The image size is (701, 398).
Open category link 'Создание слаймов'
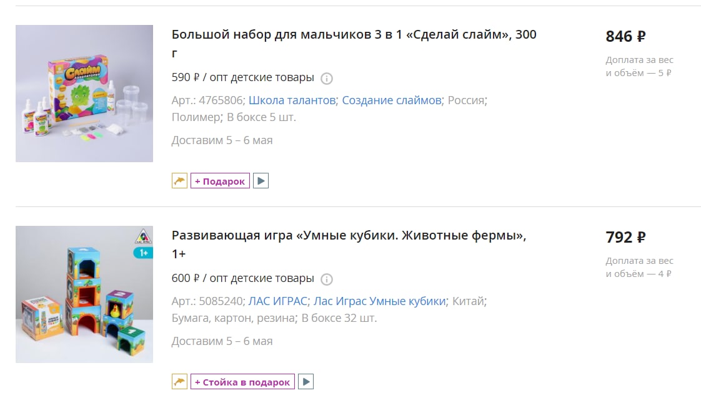392,100
